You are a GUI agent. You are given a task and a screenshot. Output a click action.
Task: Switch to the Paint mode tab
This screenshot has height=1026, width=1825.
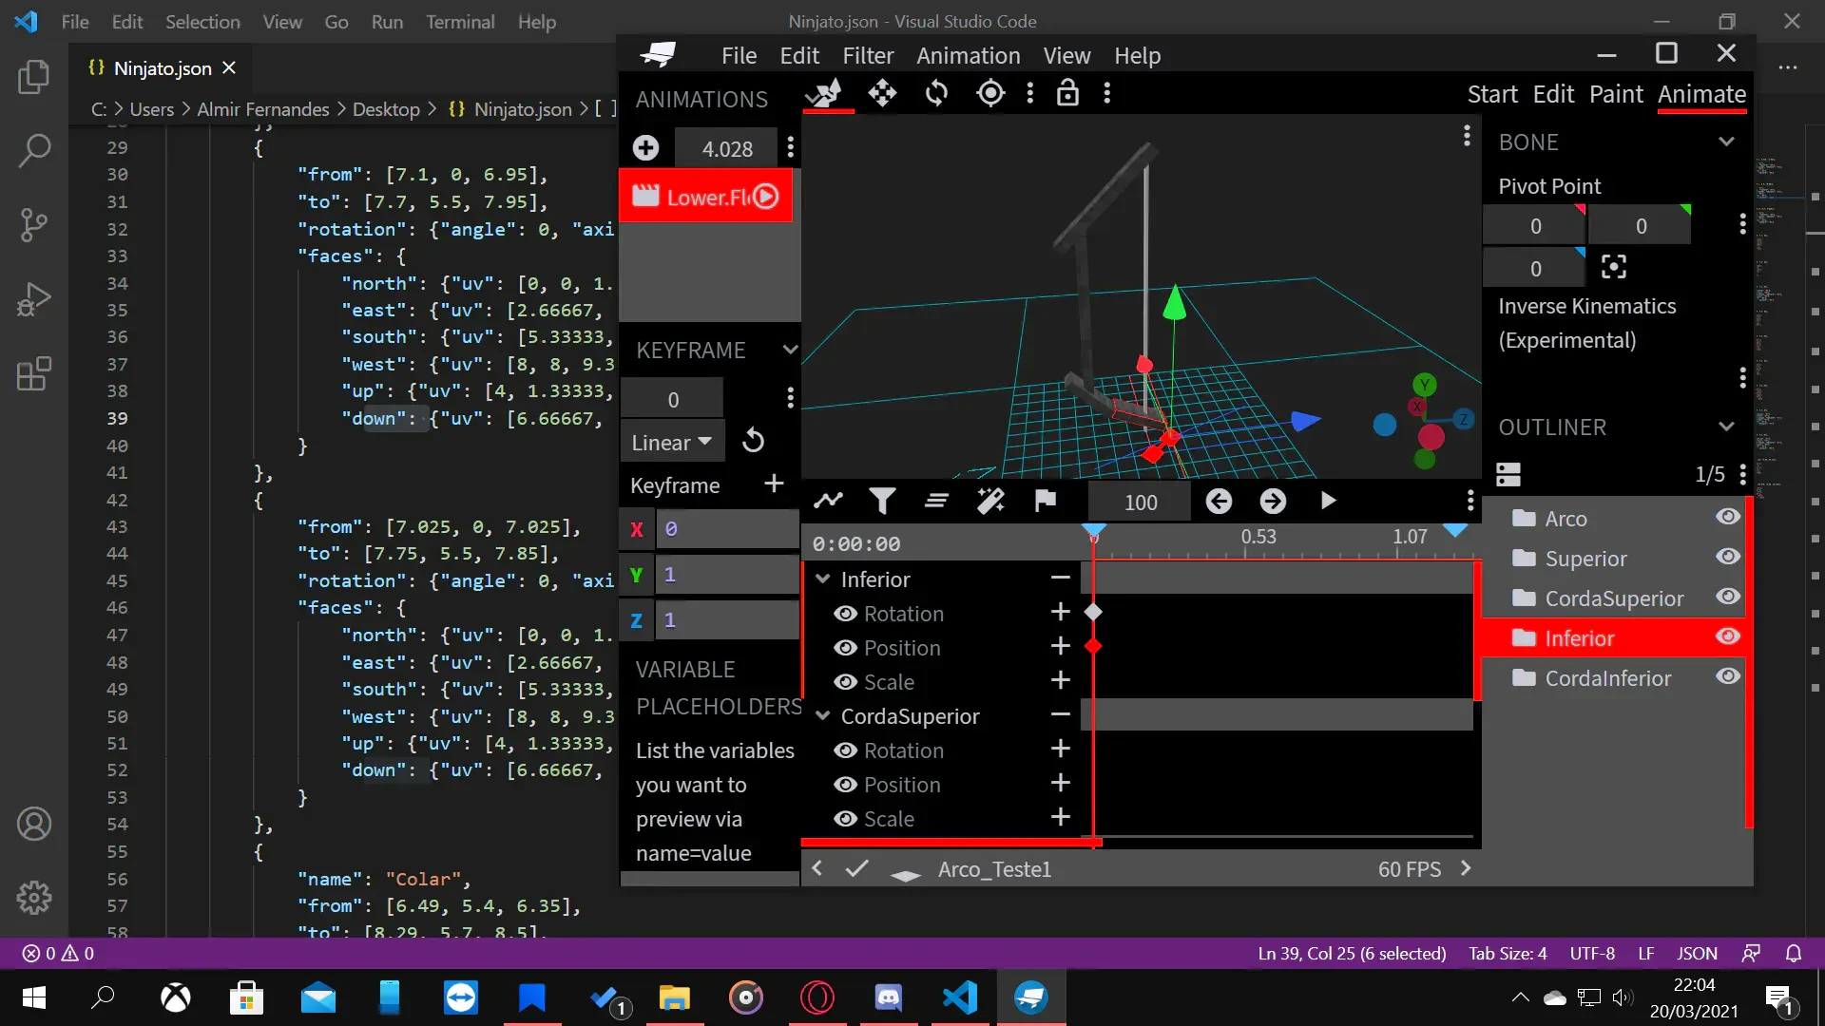(x=1616, y=94)
